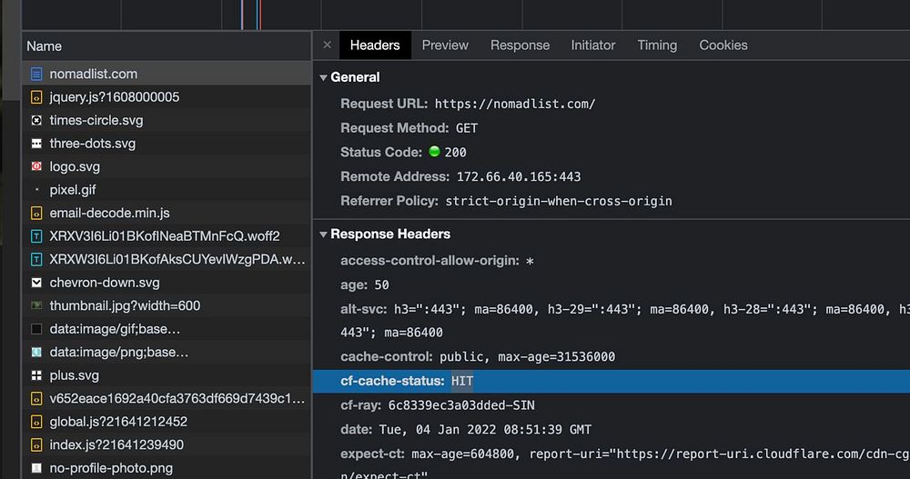Close the request details panel
Viewport: 910px width, 479px height.
[x=327, y=45]
